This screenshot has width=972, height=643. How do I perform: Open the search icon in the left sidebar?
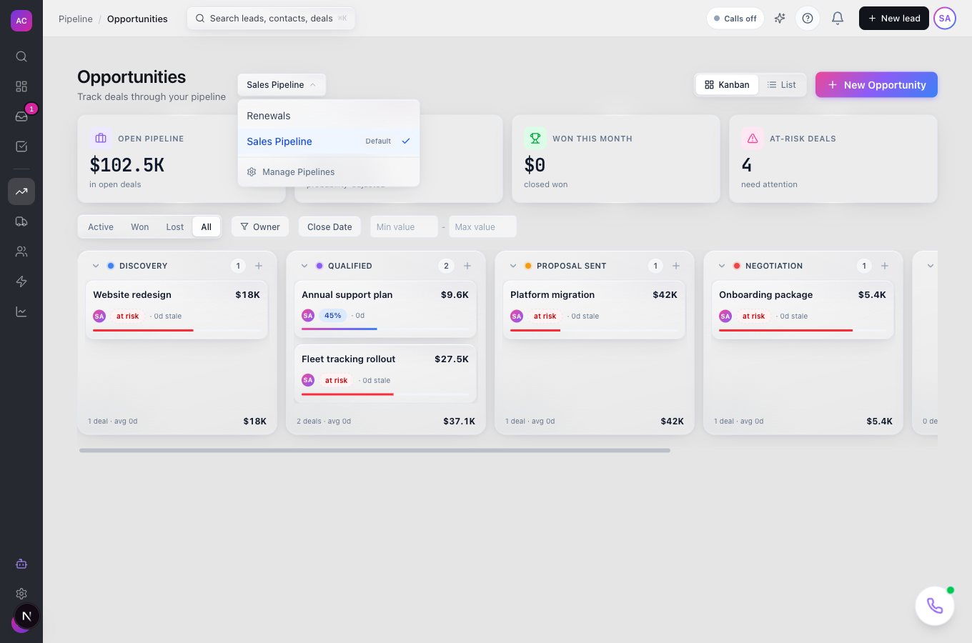21,56
